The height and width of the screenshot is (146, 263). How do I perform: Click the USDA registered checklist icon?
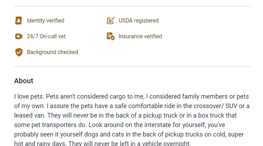point(111,20)
